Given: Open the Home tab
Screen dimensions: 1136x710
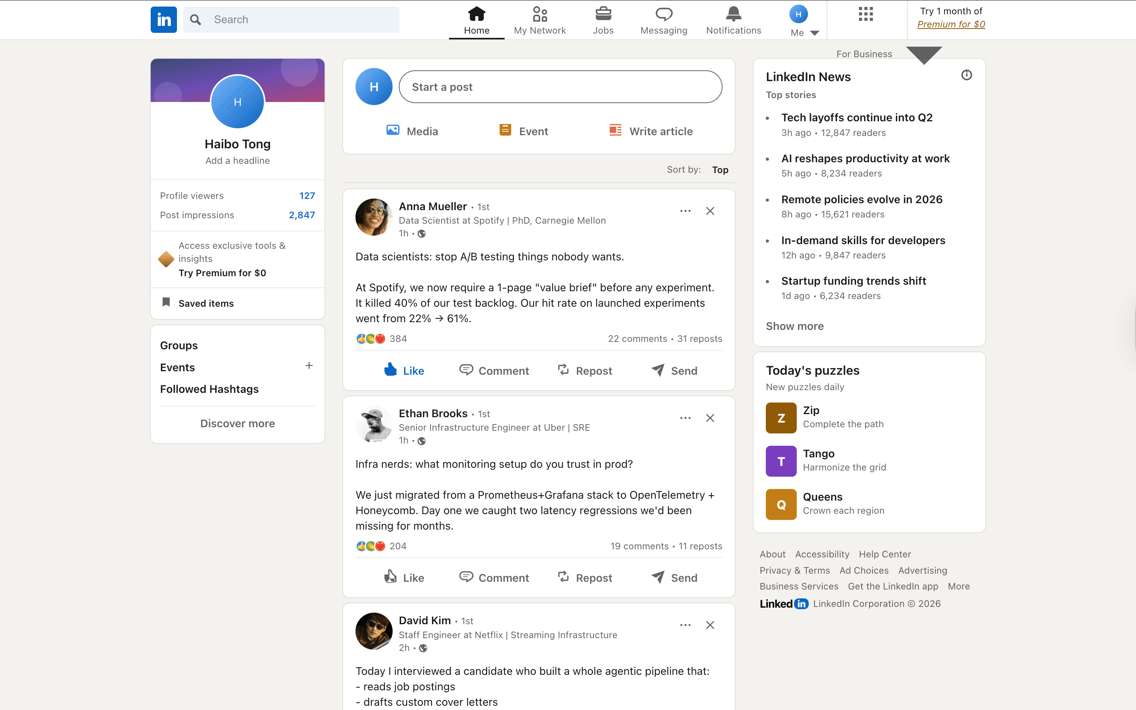Looking at the screenshot, I should pos(476,20).
